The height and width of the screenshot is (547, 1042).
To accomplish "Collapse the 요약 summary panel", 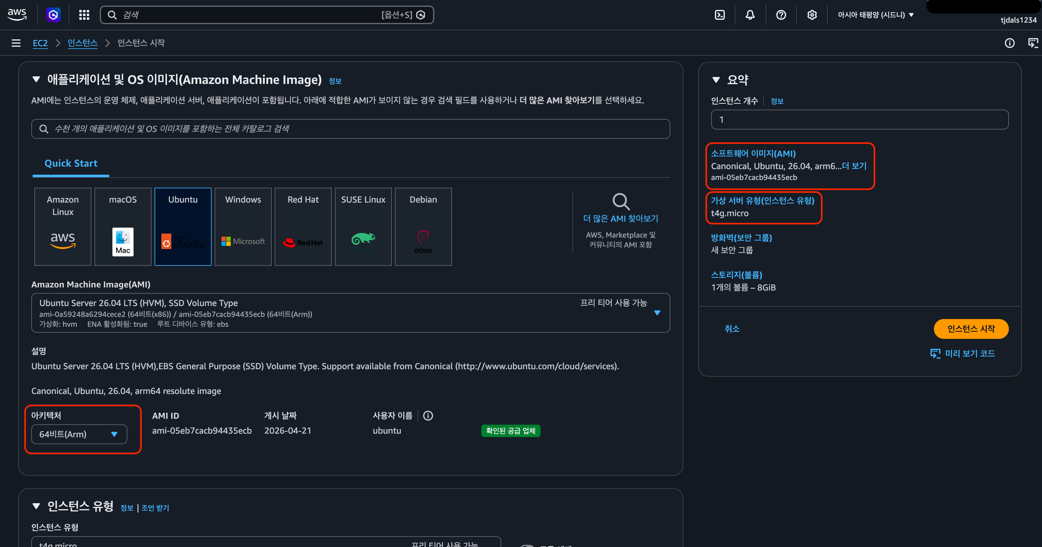I will (716, 80).
